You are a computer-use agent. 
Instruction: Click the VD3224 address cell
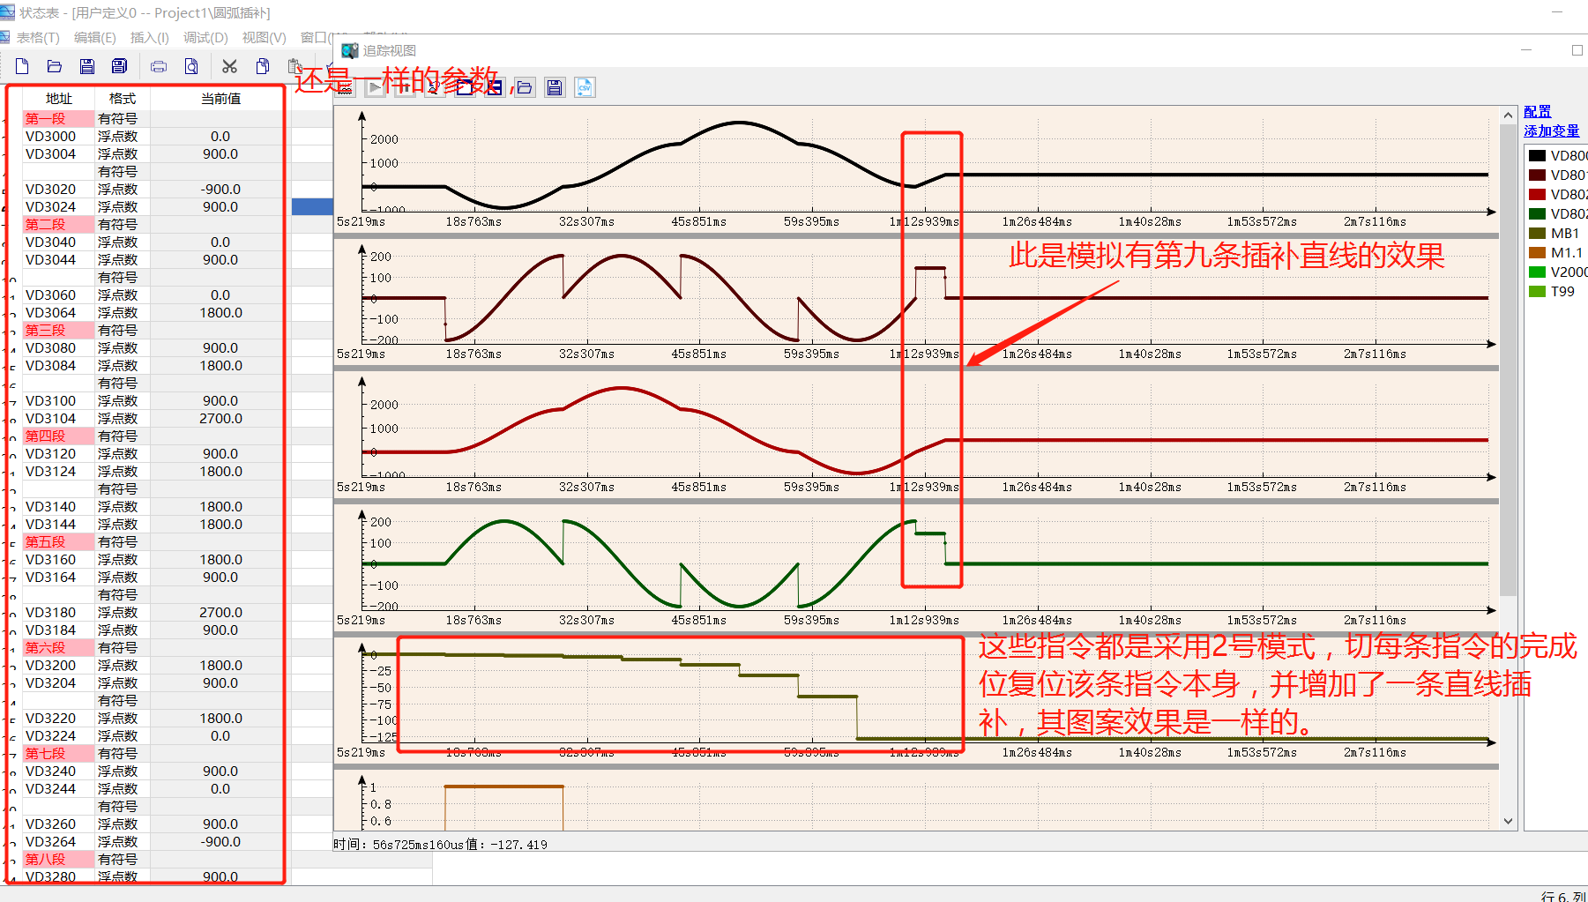coord(58,736)
